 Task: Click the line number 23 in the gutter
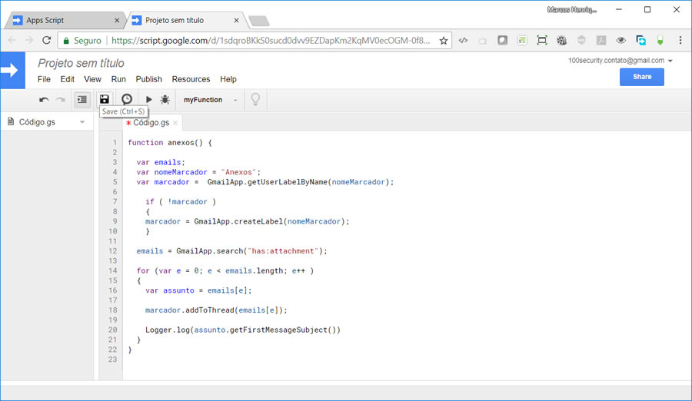(x=112, y=360)
